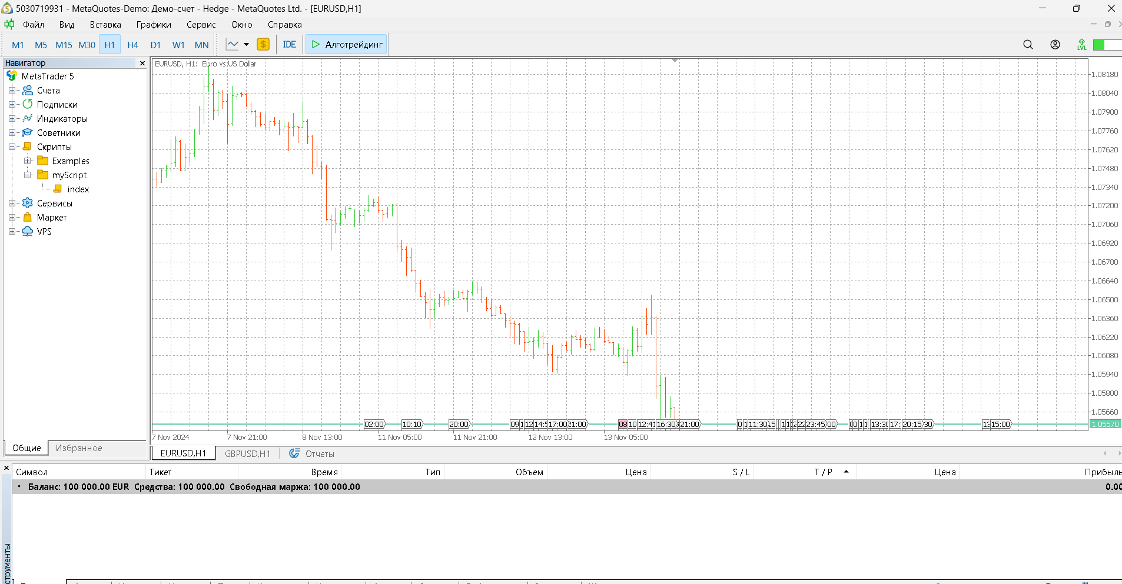Click the Examples folder icon
This screenshot has width=1122, height=584.
(42, 161)
